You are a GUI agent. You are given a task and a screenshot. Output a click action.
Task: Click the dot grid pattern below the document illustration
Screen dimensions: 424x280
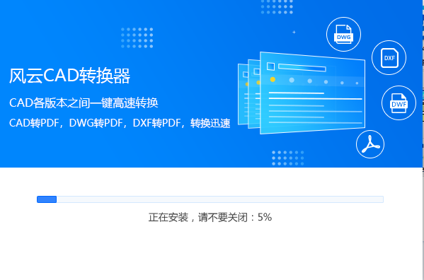[x=287, y=158]
